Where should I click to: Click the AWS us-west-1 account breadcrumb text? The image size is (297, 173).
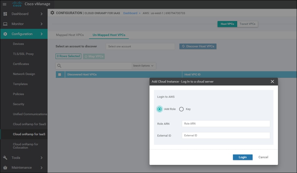coord(164,13)
